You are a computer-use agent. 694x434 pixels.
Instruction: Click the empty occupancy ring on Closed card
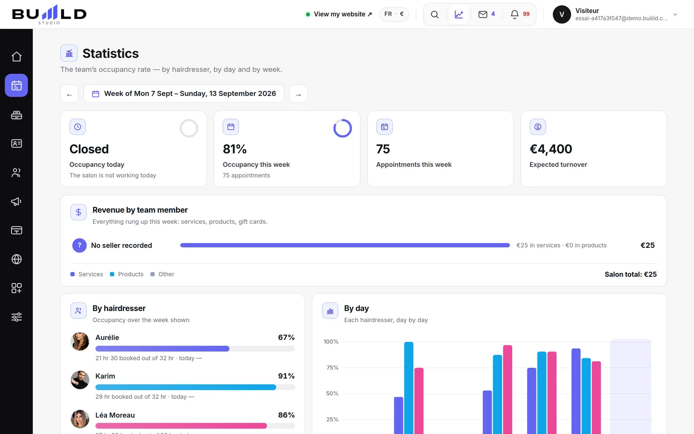pyautogui.click(x=189, y=128)
